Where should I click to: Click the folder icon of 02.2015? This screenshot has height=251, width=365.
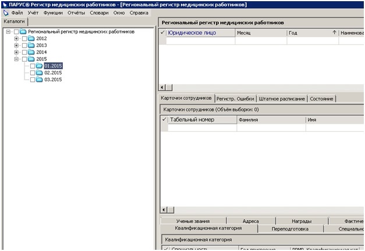pos(39,73)
